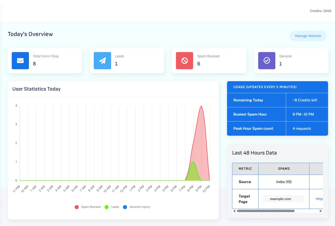This screenshot has height=226, width=335.
Task: Click the example.com target page field
Action: pyautogui.click(x=283, y=199)
